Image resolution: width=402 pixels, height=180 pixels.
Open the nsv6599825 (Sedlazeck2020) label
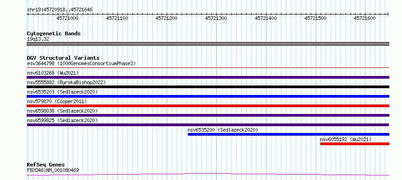coord(62,120)
